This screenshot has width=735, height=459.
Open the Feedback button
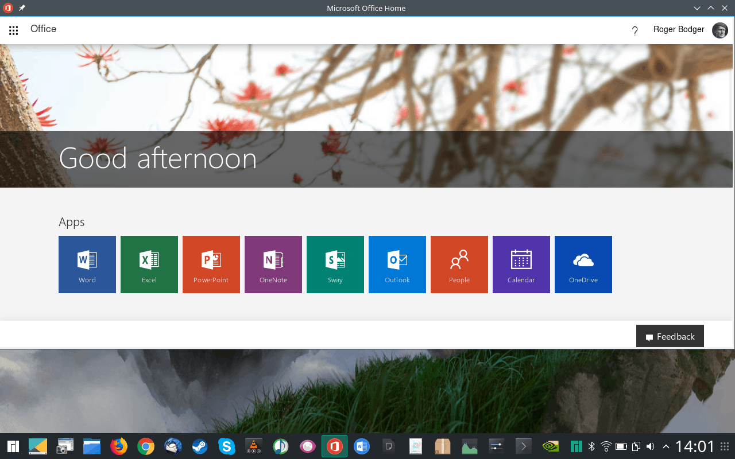pos(670,336)
